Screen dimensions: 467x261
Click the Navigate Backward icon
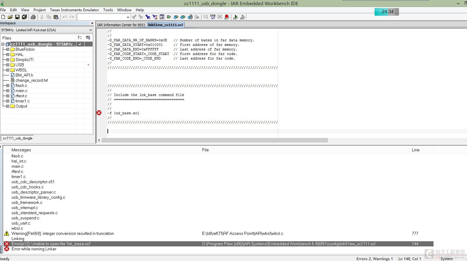click(x=190, y=17)
